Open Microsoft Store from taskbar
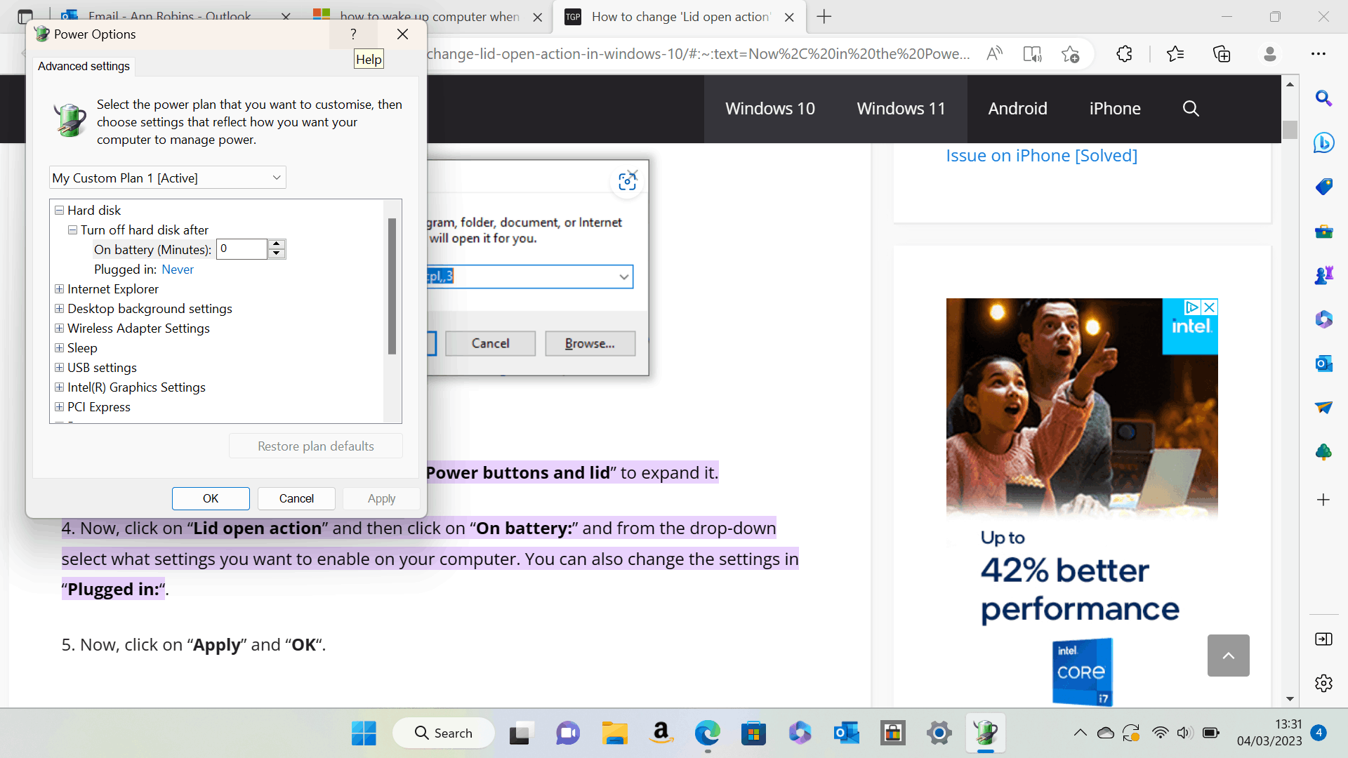Image resolution: width=1348 pixels, height=758 pixels. (x=753, y=733)
